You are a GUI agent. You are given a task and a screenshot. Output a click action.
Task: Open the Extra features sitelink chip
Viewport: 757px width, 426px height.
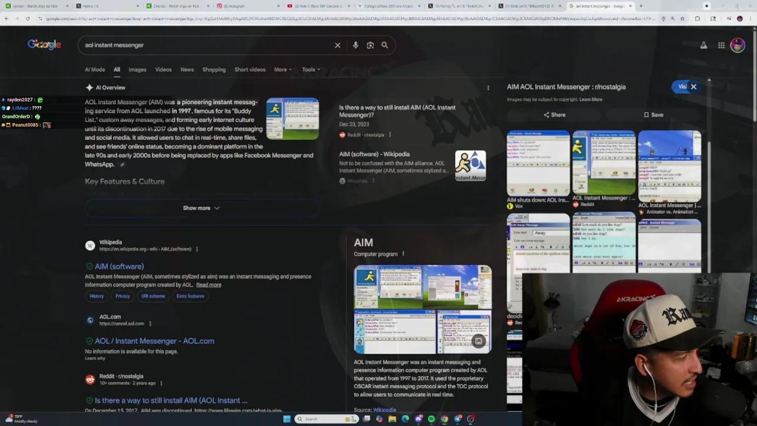point(190,296)
